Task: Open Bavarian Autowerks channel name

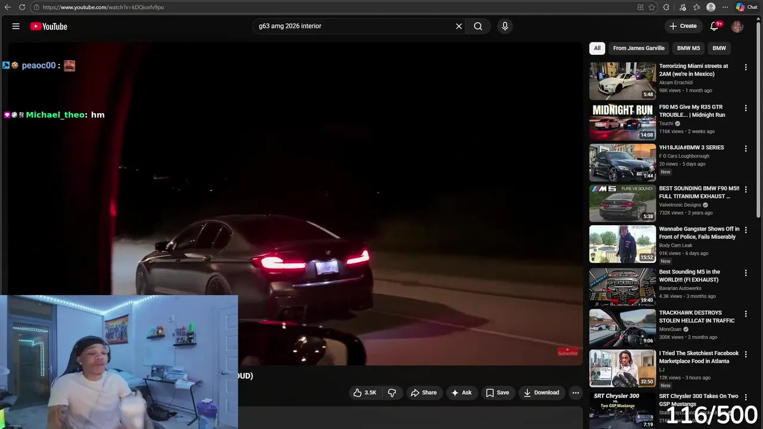Action: click(x=680, y=288)
